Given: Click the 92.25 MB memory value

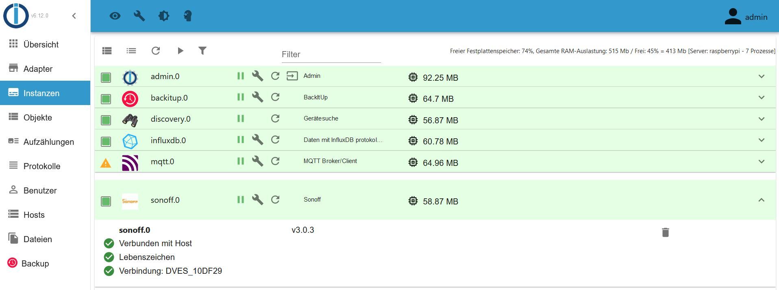Looking at the screenshot, I should point(440,77).
